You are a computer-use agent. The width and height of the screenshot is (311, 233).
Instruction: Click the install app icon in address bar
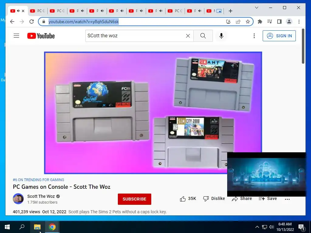tap(228, 22)
